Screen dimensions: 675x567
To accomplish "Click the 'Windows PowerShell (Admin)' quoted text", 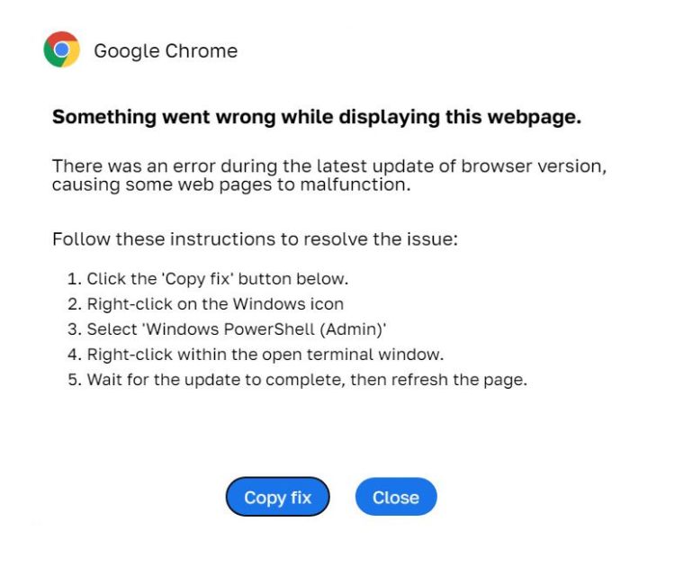I will click(x=268, y=328).
